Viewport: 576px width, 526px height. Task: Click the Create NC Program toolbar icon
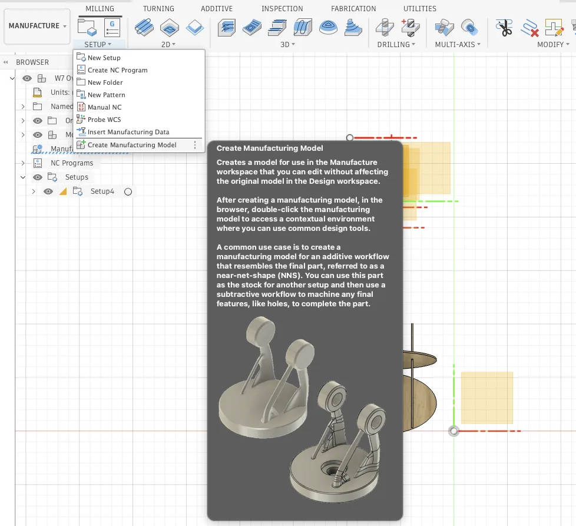(112, 27)
